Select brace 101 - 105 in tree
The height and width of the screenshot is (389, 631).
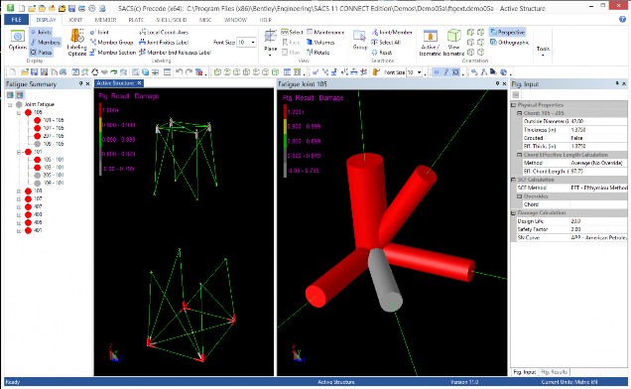point(54,120)
